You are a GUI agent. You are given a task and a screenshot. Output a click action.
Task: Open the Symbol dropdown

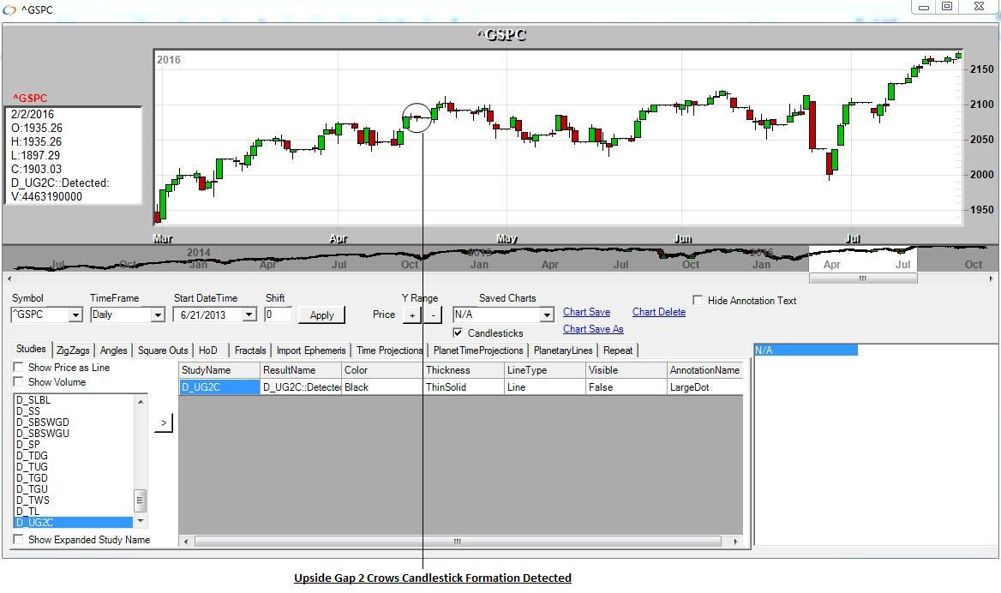coord(75,315)
